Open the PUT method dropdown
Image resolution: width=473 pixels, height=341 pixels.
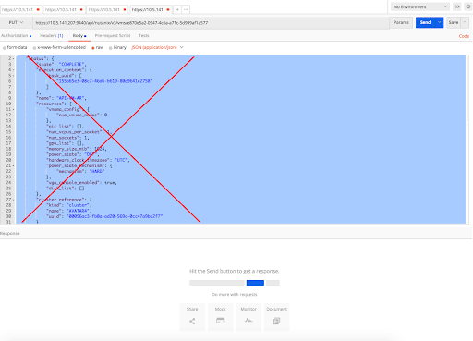16,22
